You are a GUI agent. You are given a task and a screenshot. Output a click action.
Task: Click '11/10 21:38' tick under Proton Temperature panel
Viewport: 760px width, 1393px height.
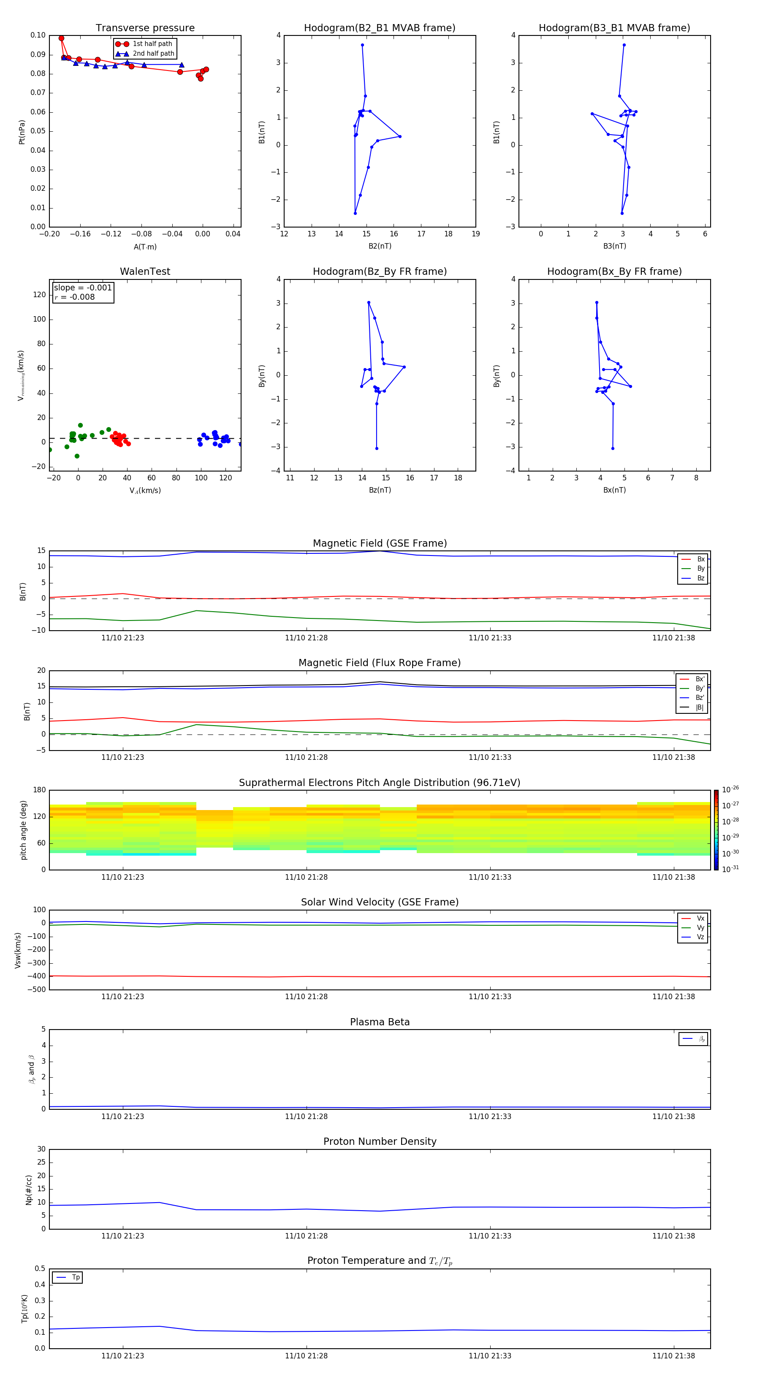coord(673,1356)
